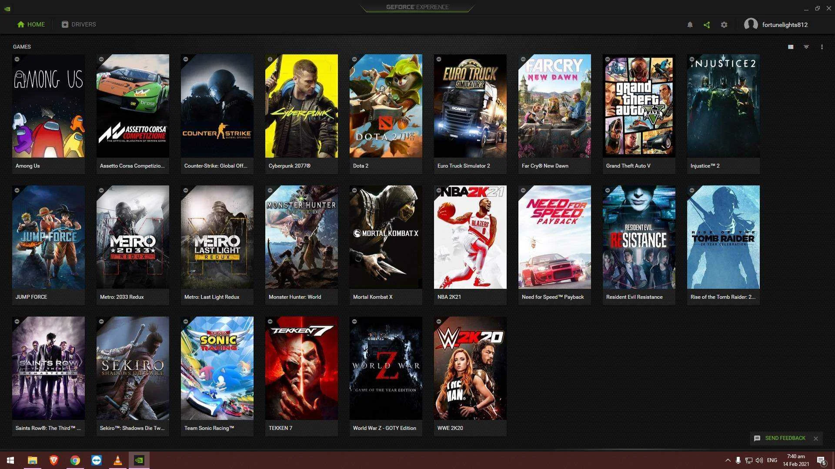Click the fortunelights812 profile avatar
Screen dimensions: 835x469
751,24
